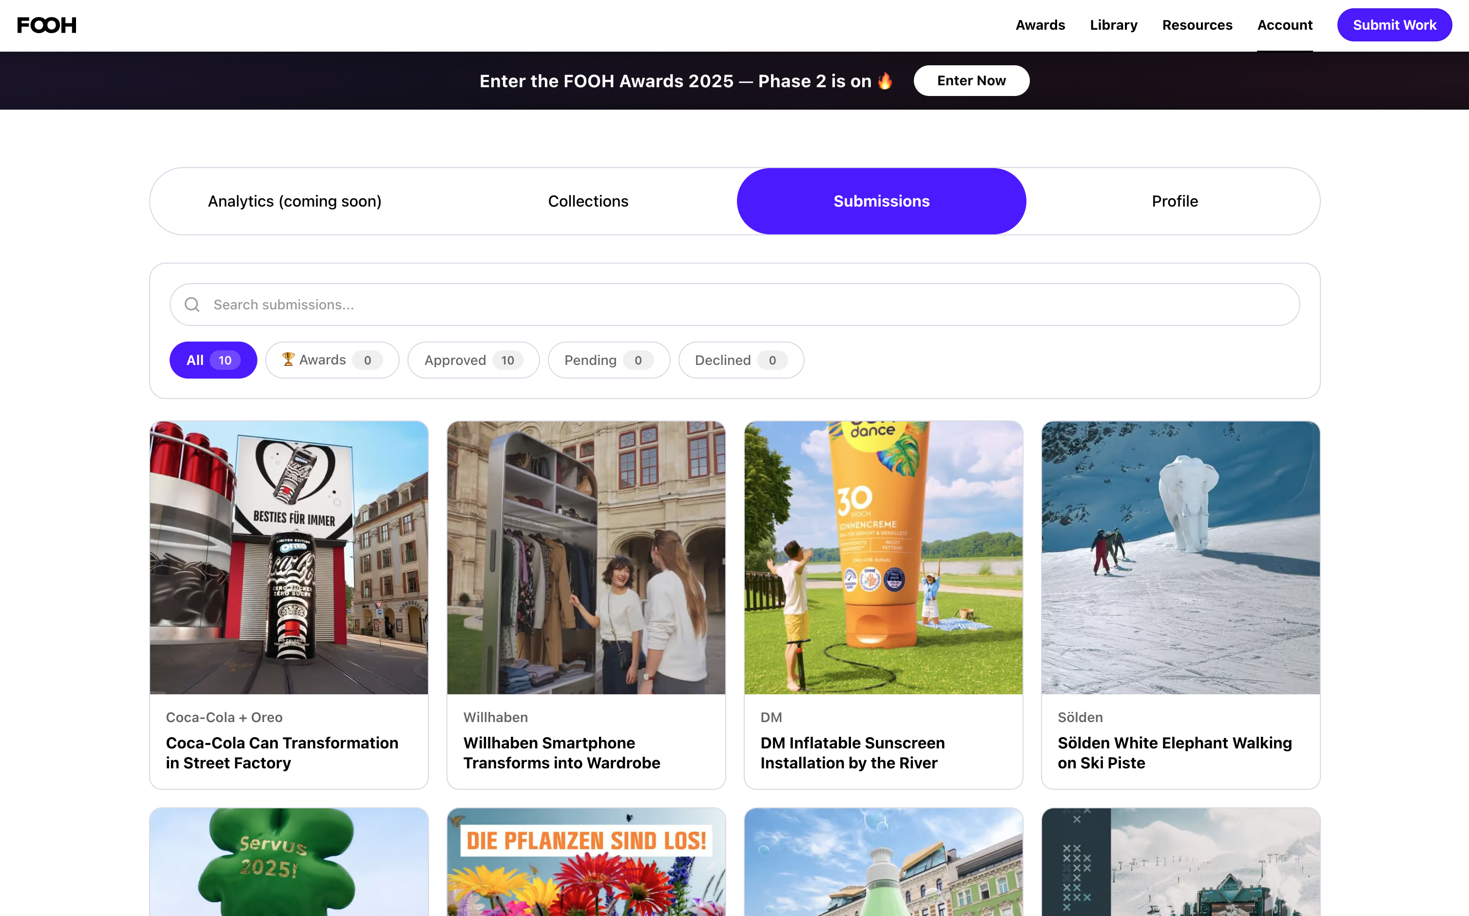This screenshot has height=916, width=1469.
Task: Select the All filter chip
Action: 213,361
